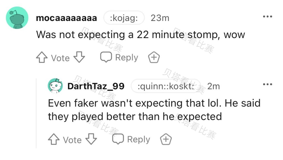Click the :quinn::koskt: user flair
Viewport: 283px width, 160px height.
166,86
